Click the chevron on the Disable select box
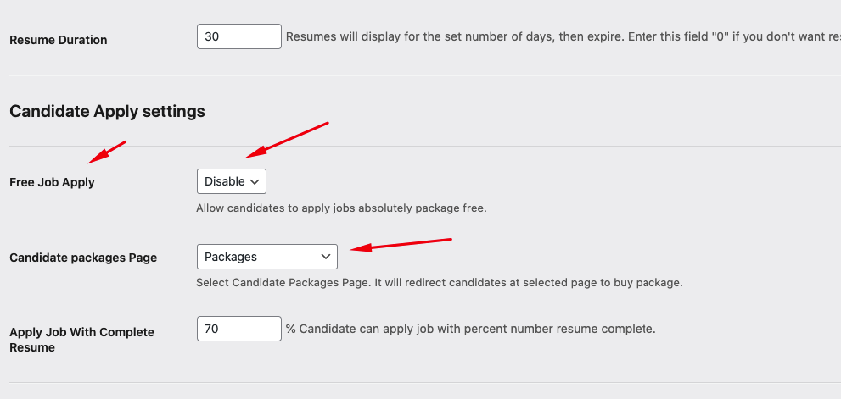The height and width of the screenshot is (399, 841). click(255, 181)
